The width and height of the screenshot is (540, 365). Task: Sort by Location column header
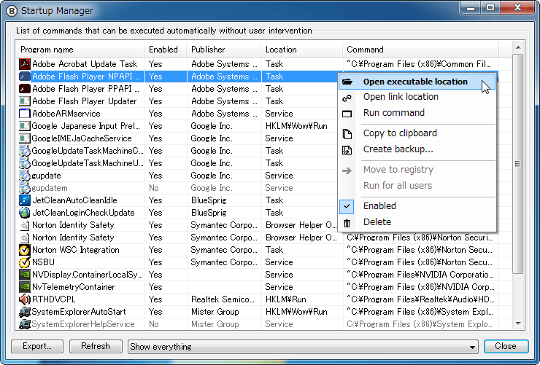(301, 50)
